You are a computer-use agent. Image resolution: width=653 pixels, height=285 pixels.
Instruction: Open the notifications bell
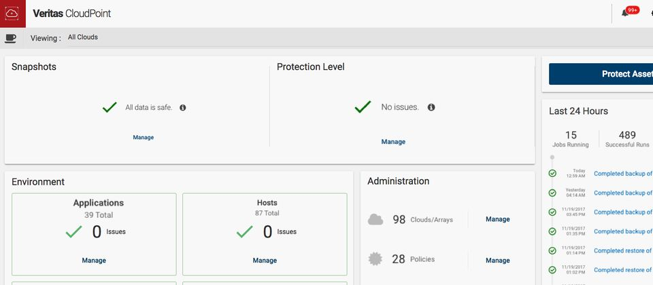[625, 14]
